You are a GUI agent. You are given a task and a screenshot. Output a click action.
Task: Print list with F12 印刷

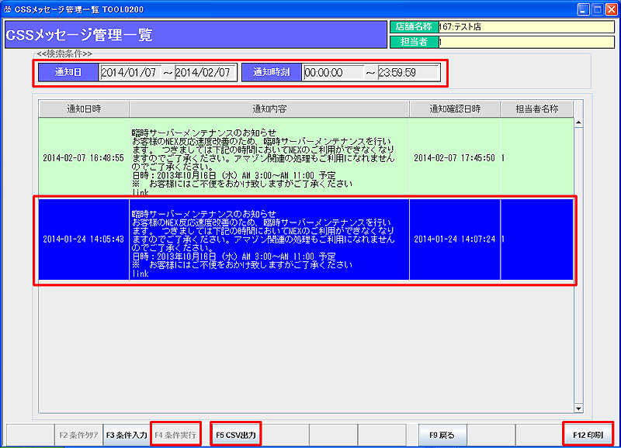point(588,435)
